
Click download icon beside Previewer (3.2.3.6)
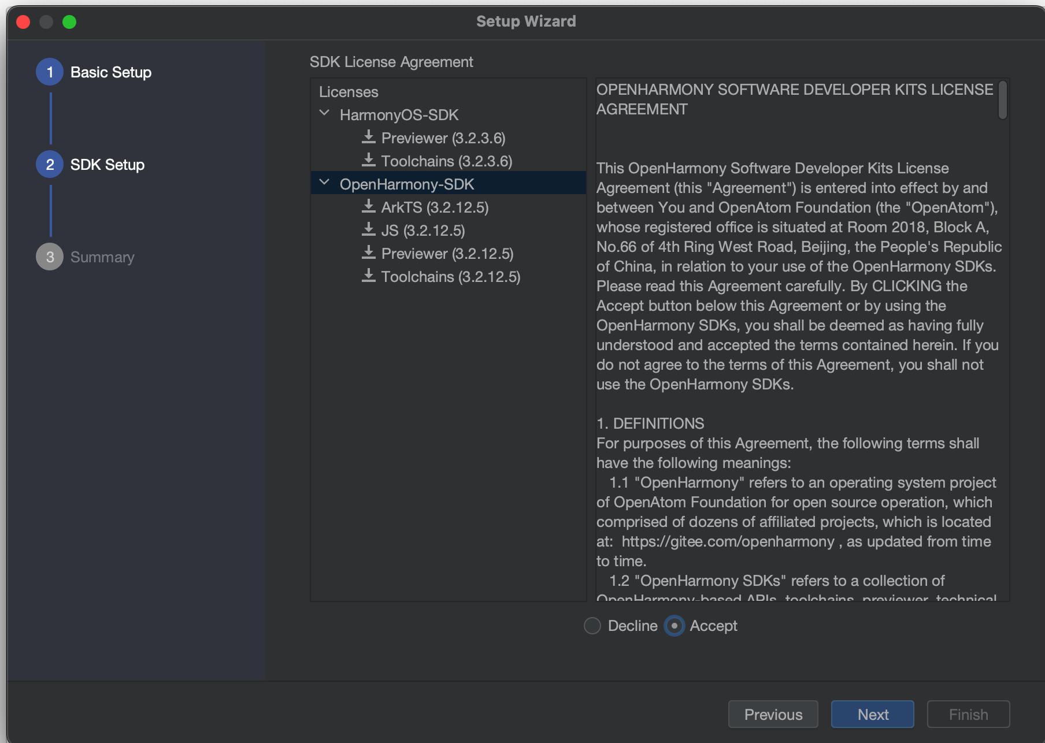coord(368,138)
